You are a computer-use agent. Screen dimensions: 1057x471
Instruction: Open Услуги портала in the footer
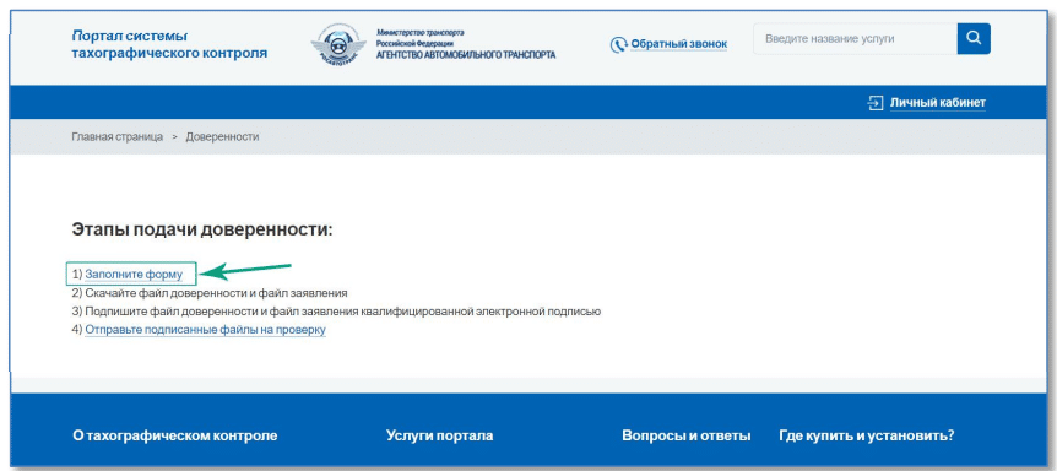[439, 436]
